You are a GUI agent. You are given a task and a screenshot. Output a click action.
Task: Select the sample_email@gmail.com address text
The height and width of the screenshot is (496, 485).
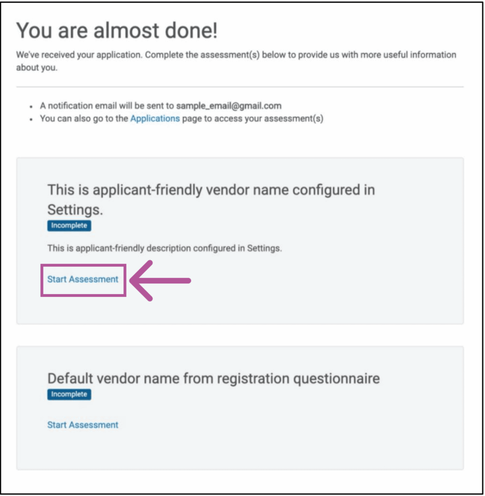click(x=229, y=106)
